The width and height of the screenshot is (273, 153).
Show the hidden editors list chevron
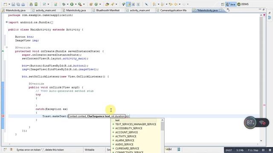coord(228,10)
